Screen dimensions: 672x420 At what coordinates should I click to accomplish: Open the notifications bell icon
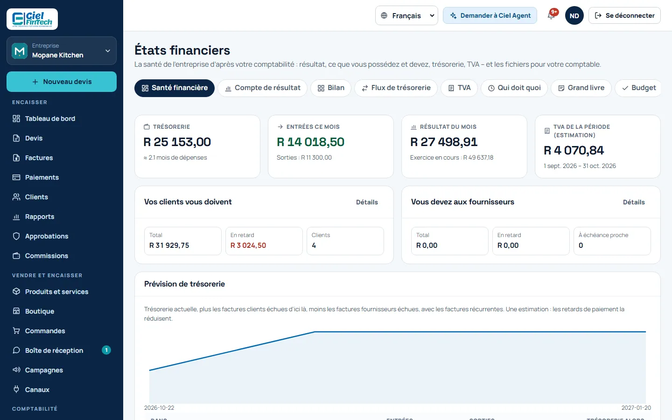[551, 15]
